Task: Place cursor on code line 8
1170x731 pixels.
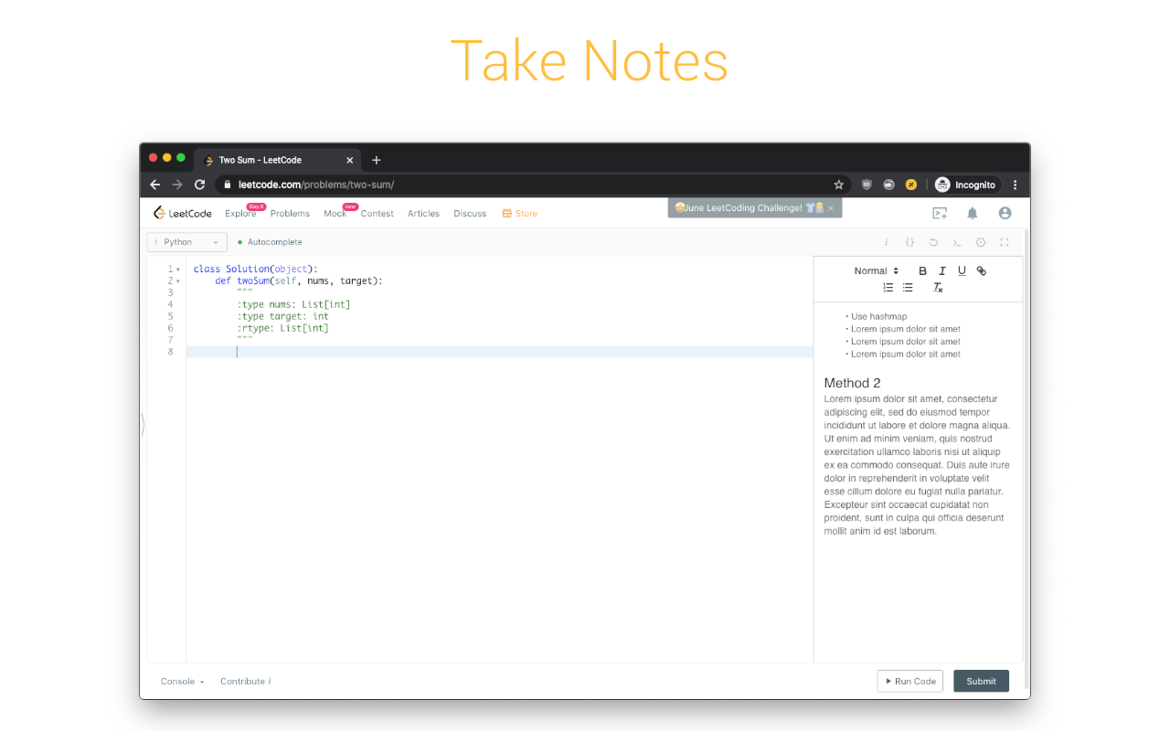Action: (499, 352)
